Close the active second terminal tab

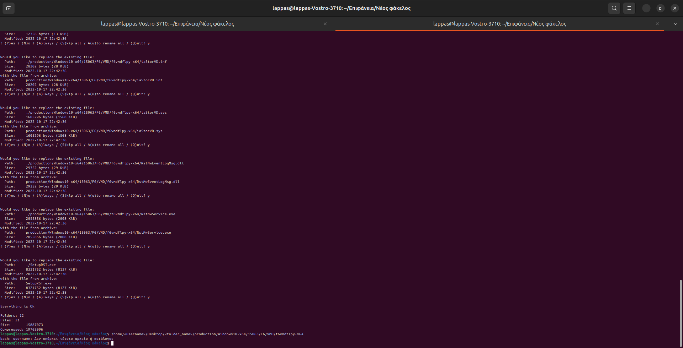pyautogui.click(x=657, y=24)
